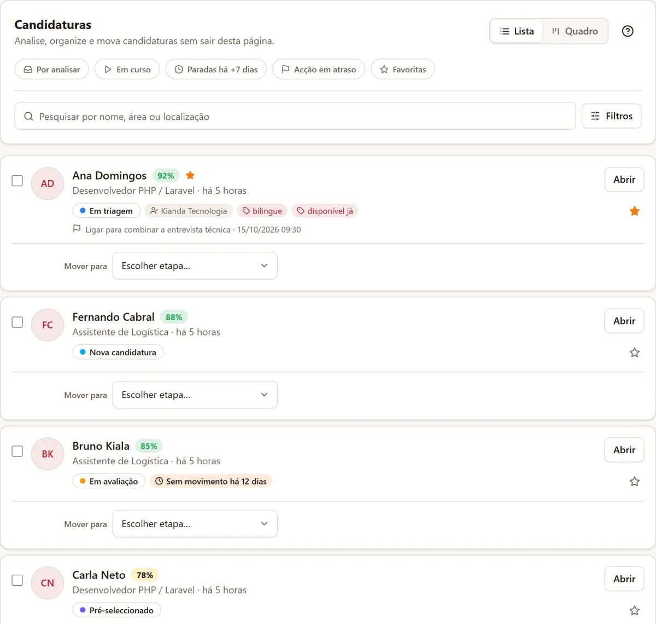Filter by Paradas há +7 dias
Screen dimensions: 656x624
pos(216,70)
